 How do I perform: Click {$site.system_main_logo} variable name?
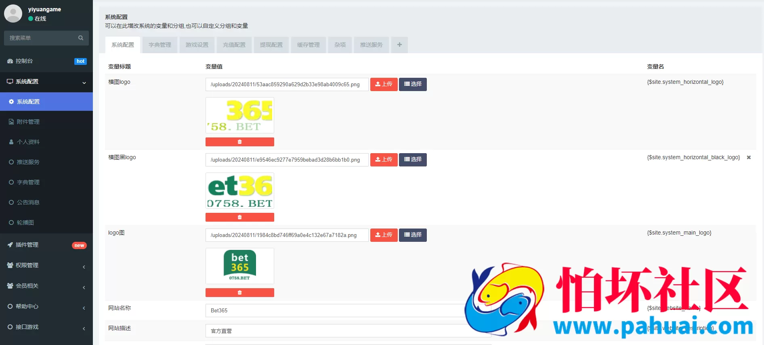click(679, 233)
